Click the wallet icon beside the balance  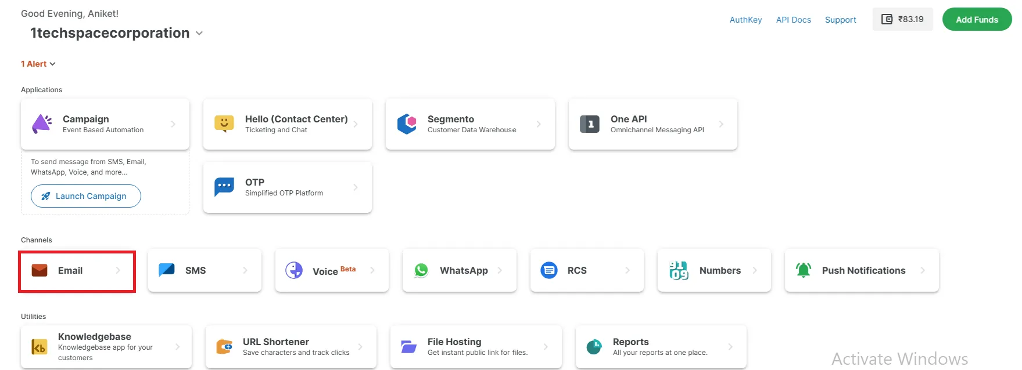(x=887, y=19)
